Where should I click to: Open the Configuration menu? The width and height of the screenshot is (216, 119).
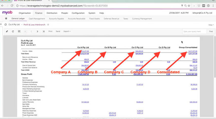pyautogui.click(x=78, y=13)
